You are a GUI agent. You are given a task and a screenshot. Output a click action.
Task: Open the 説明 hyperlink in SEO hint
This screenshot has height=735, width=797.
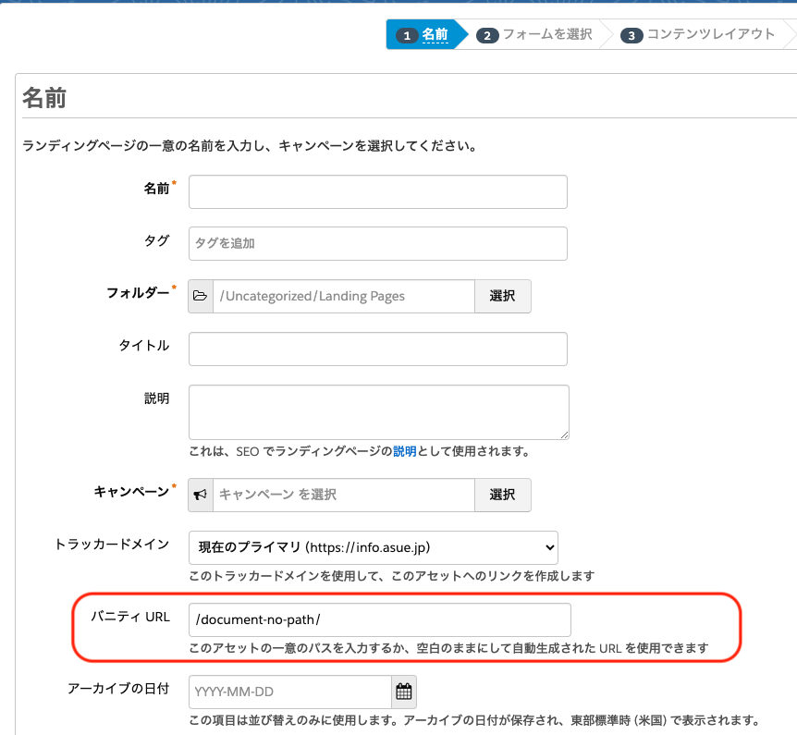click(405, 451)
